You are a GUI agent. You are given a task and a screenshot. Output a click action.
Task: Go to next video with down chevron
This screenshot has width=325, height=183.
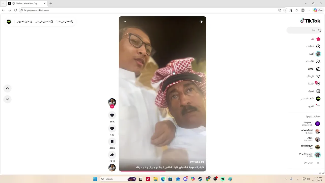[7, 99]
